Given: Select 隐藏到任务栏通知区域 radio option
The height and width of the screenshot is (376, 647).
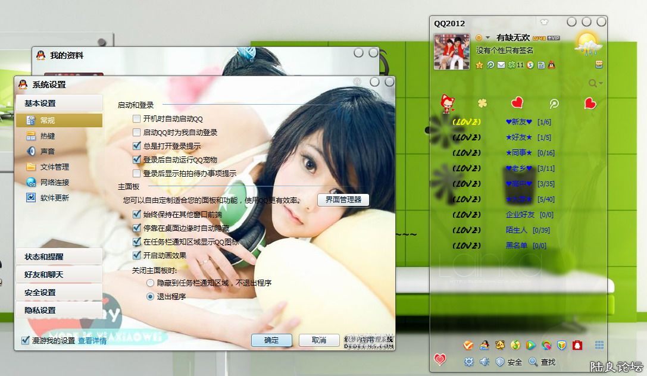Looking at the screenshot, I should pyautogui.click(x=150, y=283).
